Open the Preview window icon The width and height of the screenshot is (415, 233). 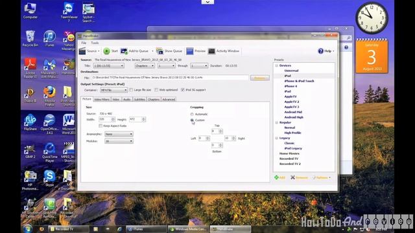tap(190, 51)
